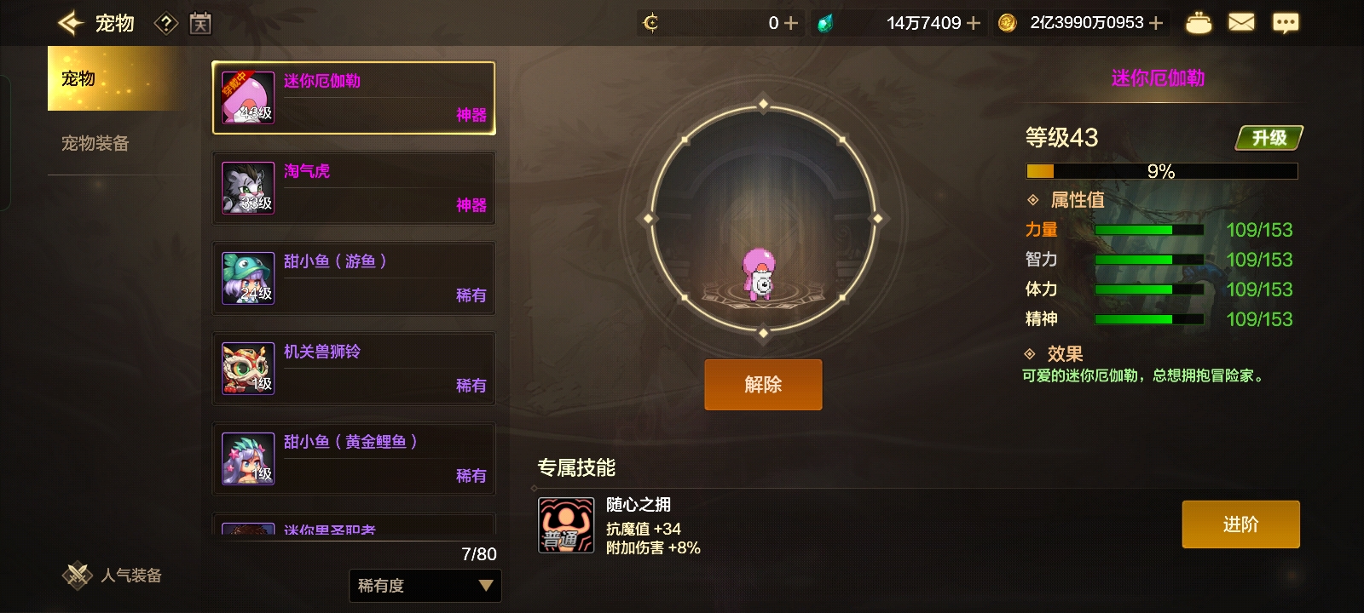Click the 解除 unequip button

pos(763,385)
